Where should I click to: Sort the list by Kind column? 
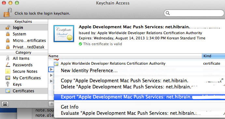(x=213, y=56)
